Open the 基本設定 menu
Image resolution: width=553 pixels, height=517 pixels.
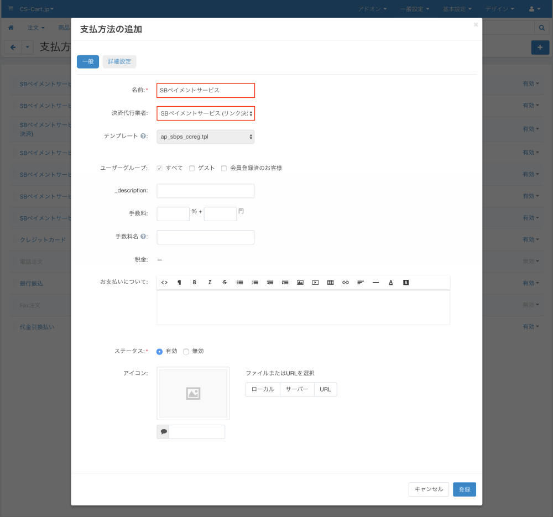pos(457,9)
